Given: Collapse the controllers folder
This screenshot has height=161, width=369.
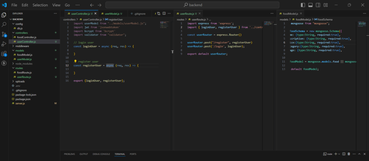Looking at the screenshot, I should tap(22, 33).
